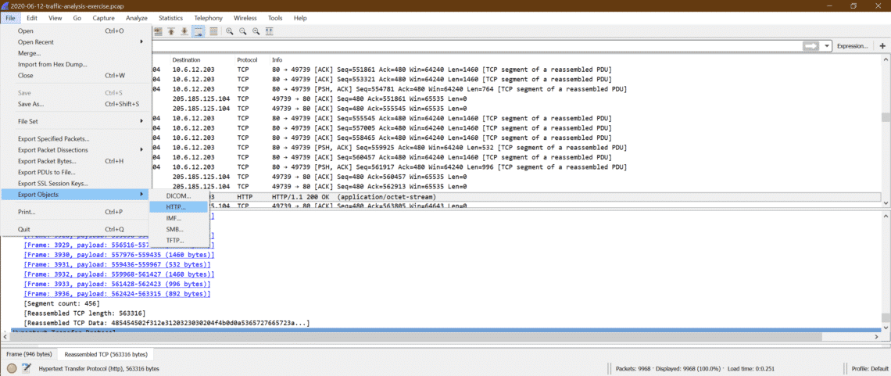Open the View menu
The image size is (891, 376).
55,18
